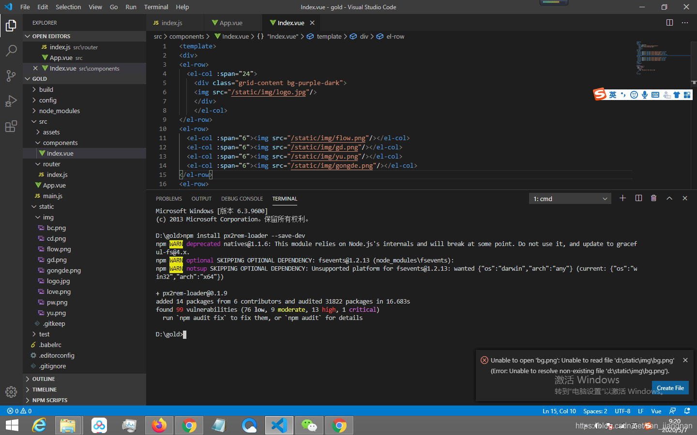Open the terminal selector '1: cmd' dropdown
Viewport: 697px width, 435px height.
(x=570, y=199)
